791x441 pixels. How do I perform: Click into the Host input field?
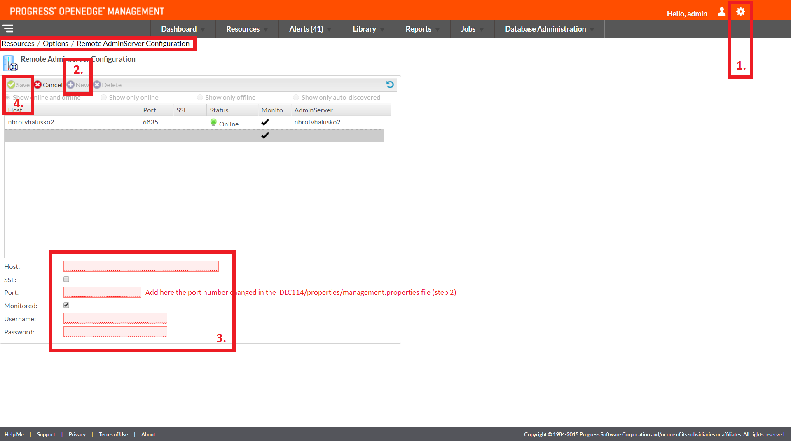[x=141, y=266]
